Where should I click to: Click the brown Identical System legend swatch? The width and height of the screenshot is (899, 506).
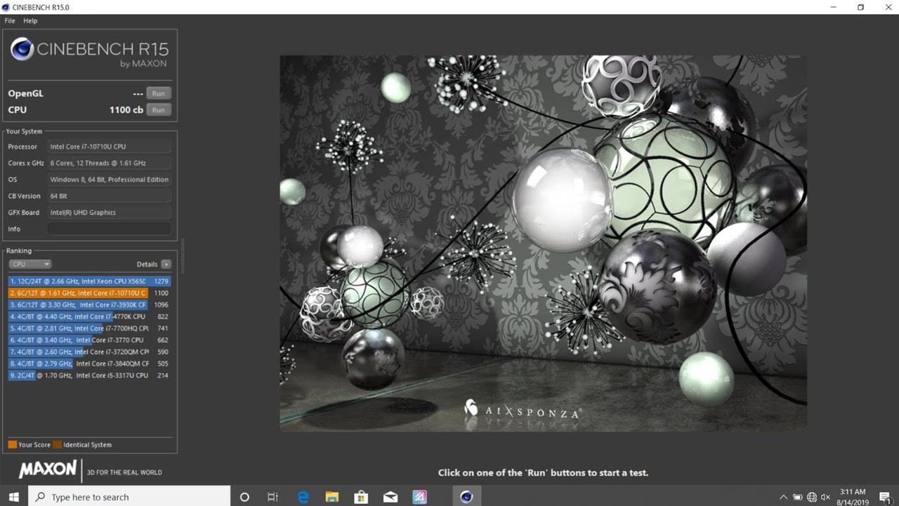(57, 444)
